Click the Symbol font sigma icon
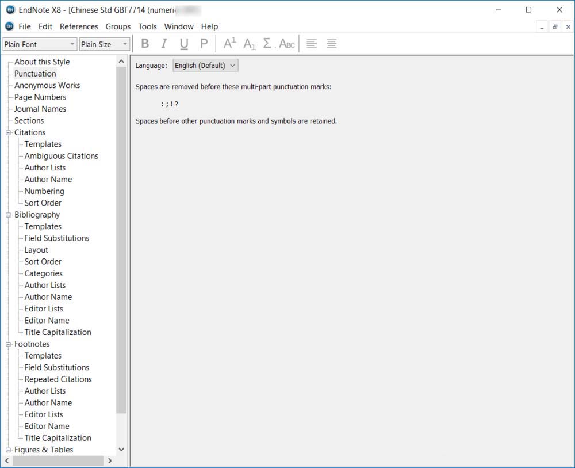The height and width of the screenshot is (468, 575). tap(267, 44)
